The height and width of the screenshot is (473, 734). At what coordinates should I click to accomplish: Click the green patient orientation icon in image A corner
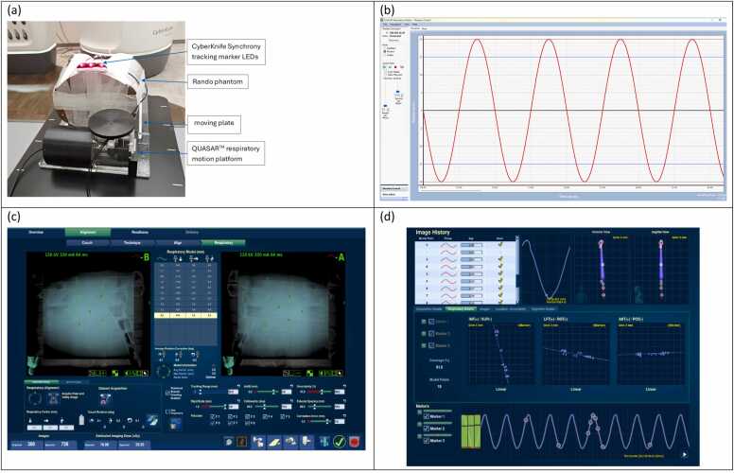point(229,365)
